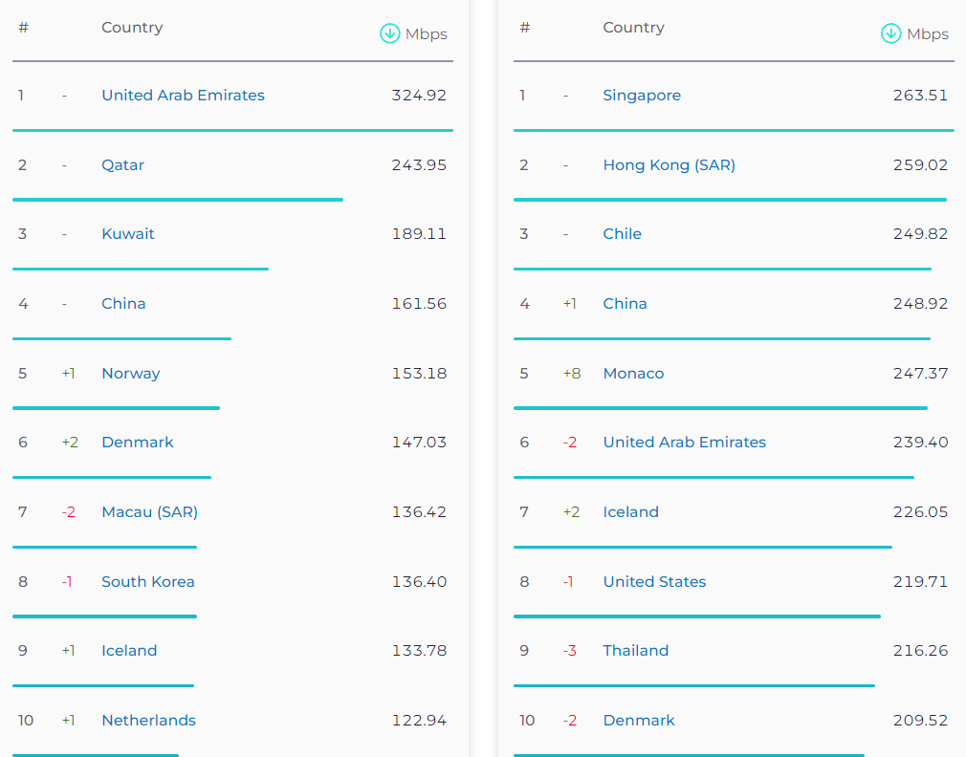Open the South Korea link
The image size is (966, 757).
point(147,582)
